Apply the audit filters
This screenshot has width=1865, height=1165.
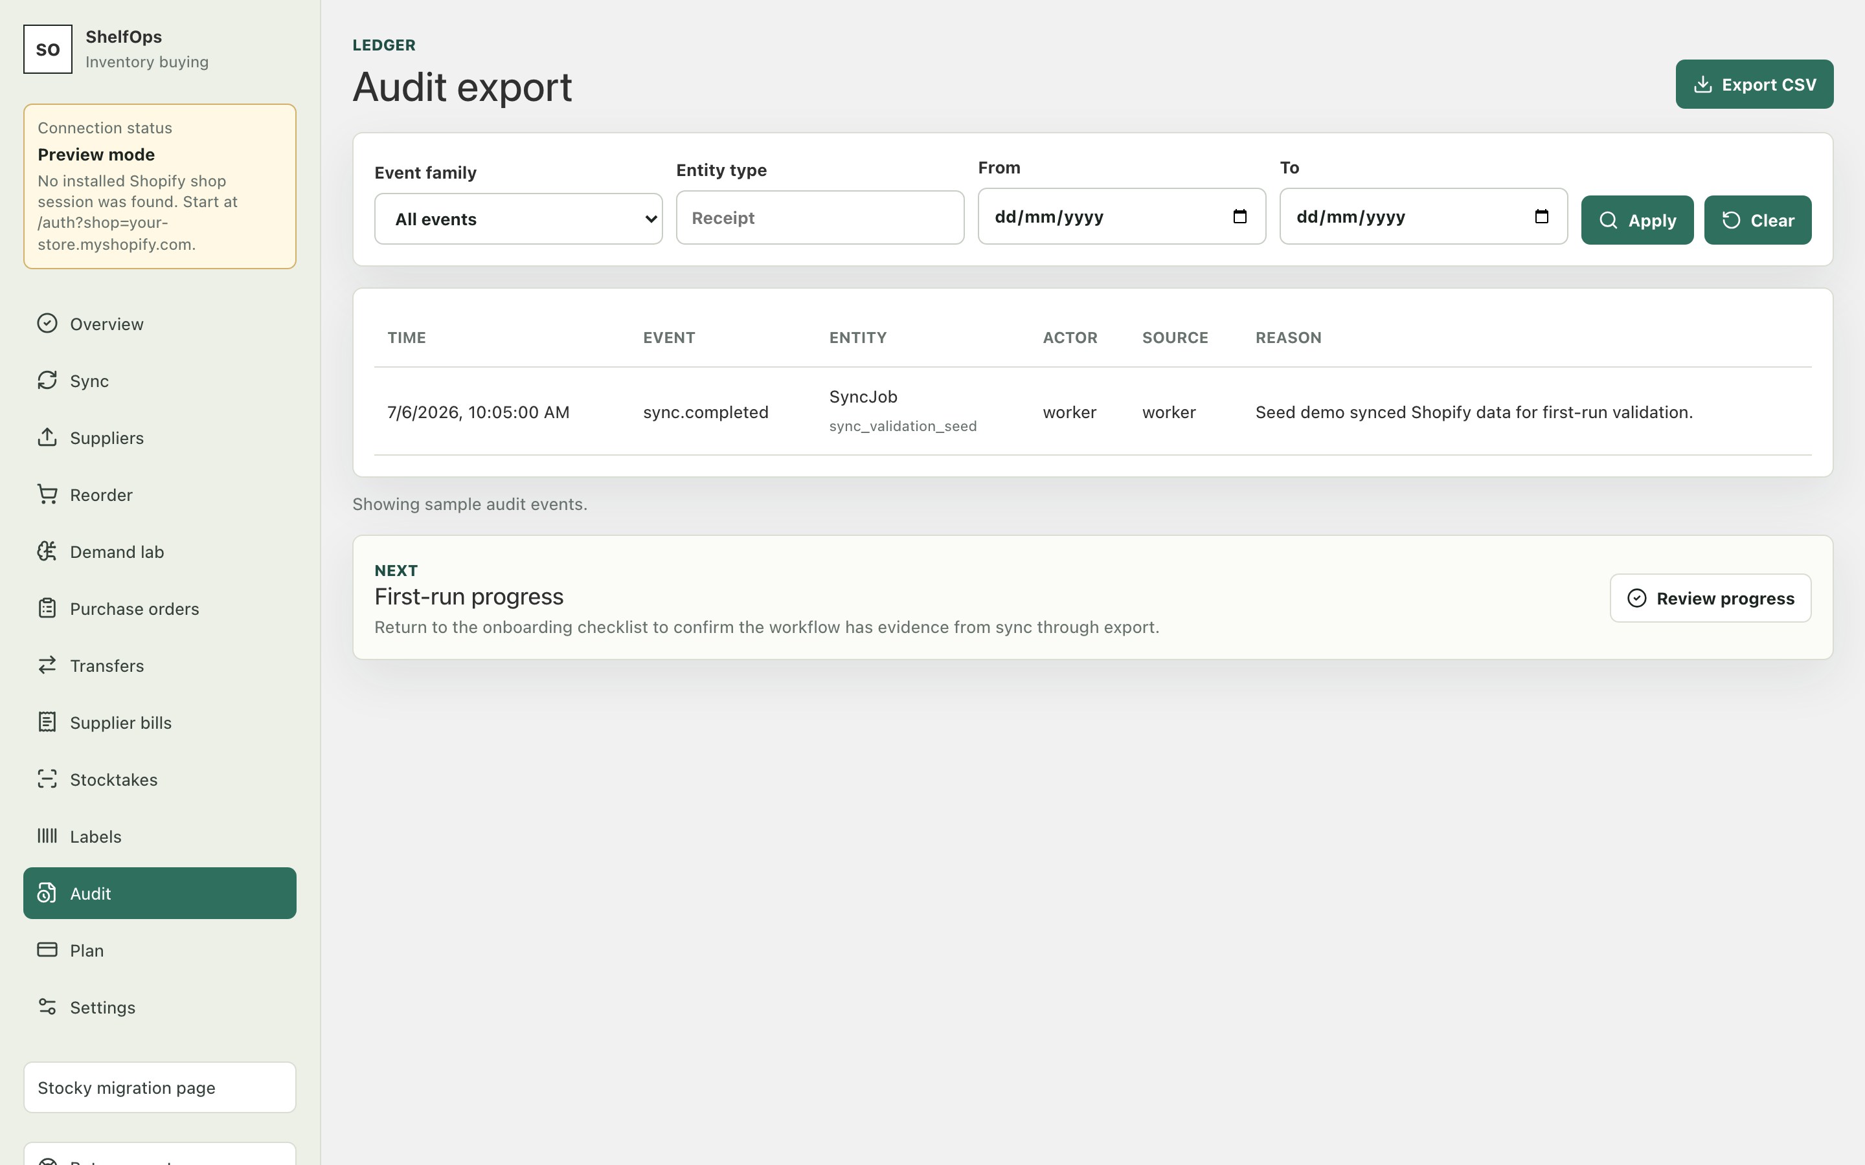(1637, 220)
